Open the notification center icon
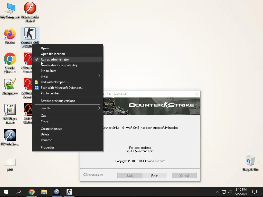The height and width of the screenshot is (197, 263). click(x=255, y=192)
